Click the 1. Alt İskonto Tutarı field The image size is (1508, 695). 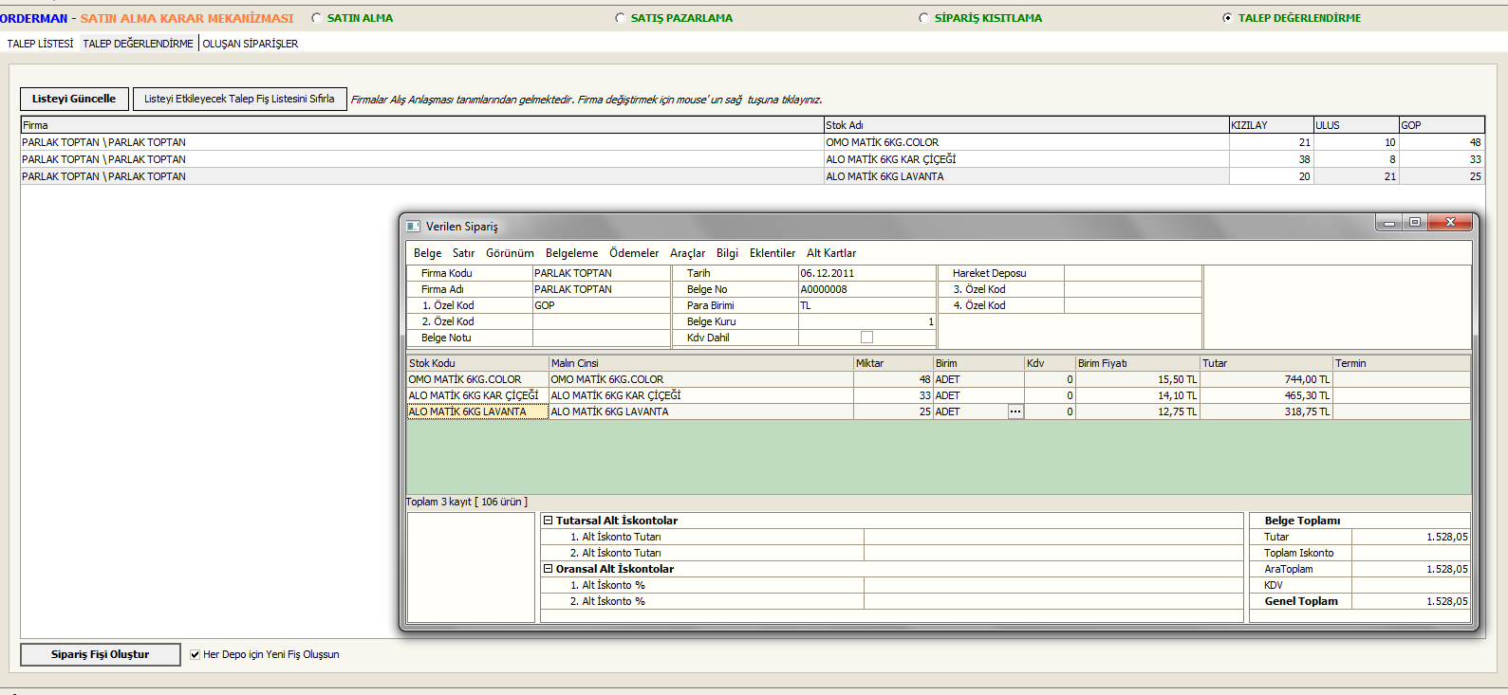point(1052,537)
